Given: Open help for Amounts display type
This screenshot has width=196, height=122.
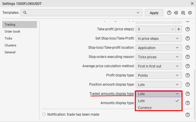Looking at the screenshot, I should tap(188, 103).
